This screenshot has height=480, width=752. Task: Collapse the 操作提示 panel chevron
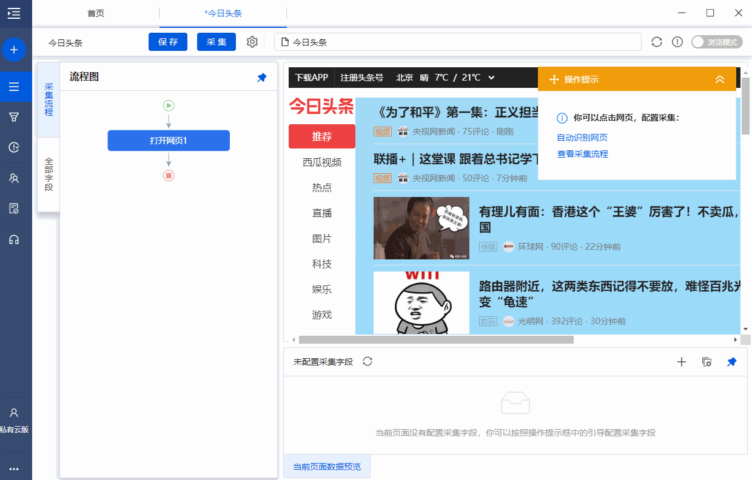pyautogui.click(x=720, y=79)
